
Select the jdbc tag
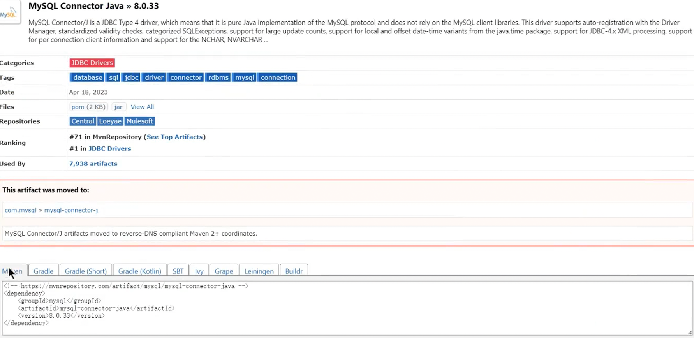point(131,77)
